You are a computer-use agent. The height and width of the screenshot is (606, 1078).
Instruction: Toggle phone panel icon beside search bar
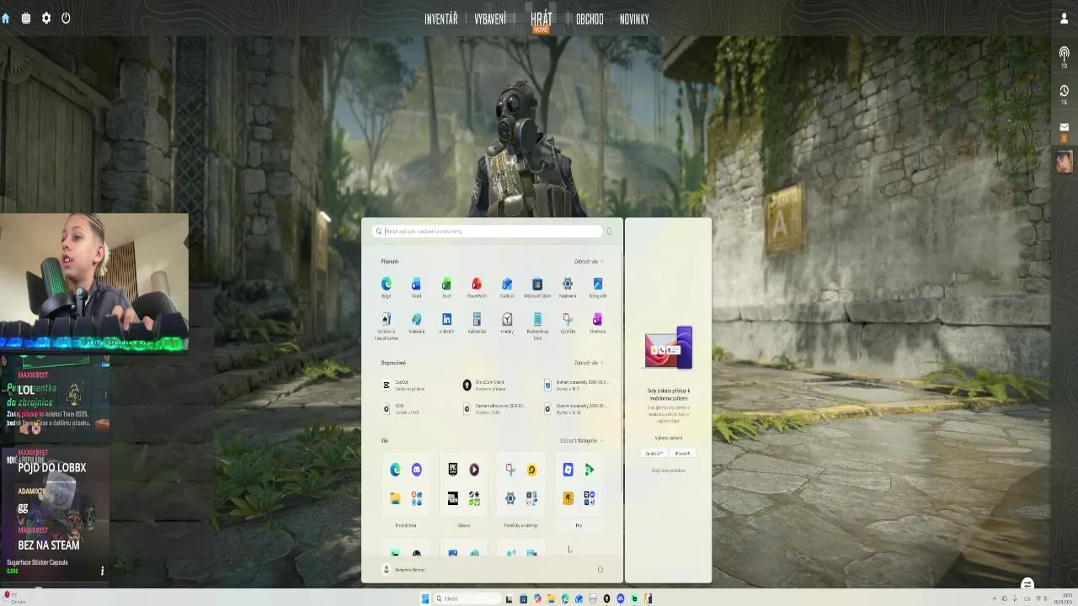610,231
